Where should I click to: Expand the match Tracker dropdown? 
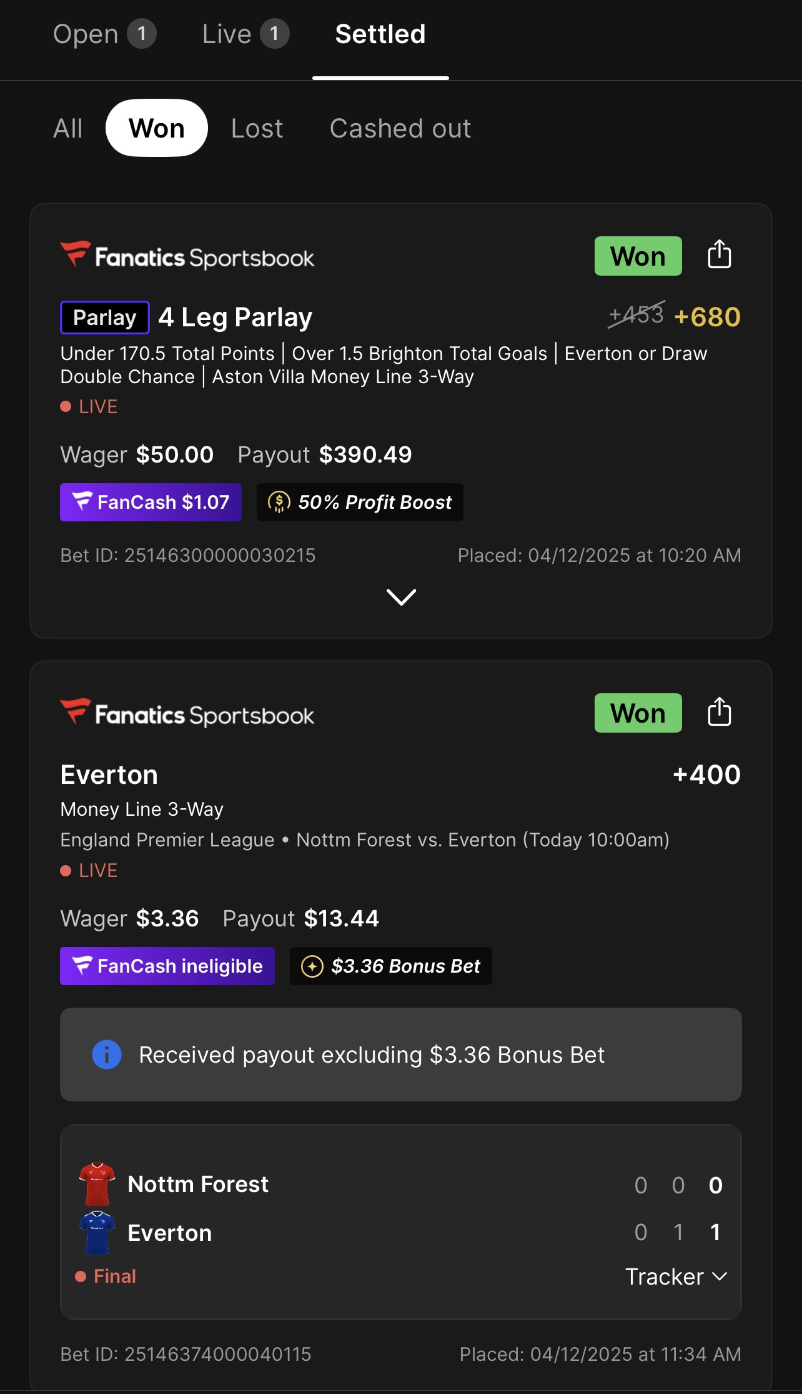click(x=676, y=1276)
